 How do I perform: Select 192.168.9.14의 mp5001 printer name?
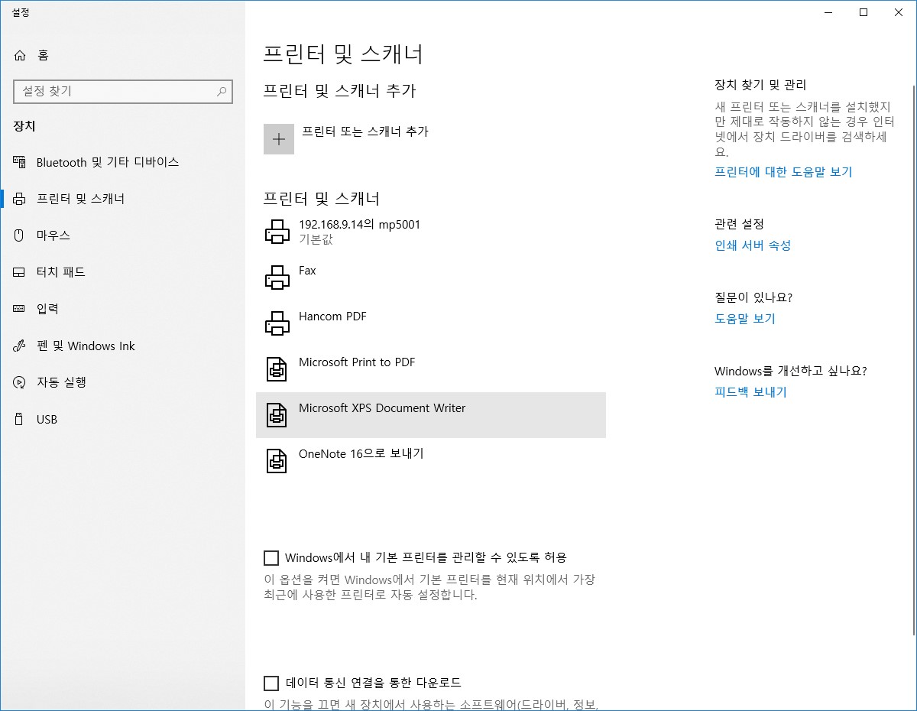[360, 225]
